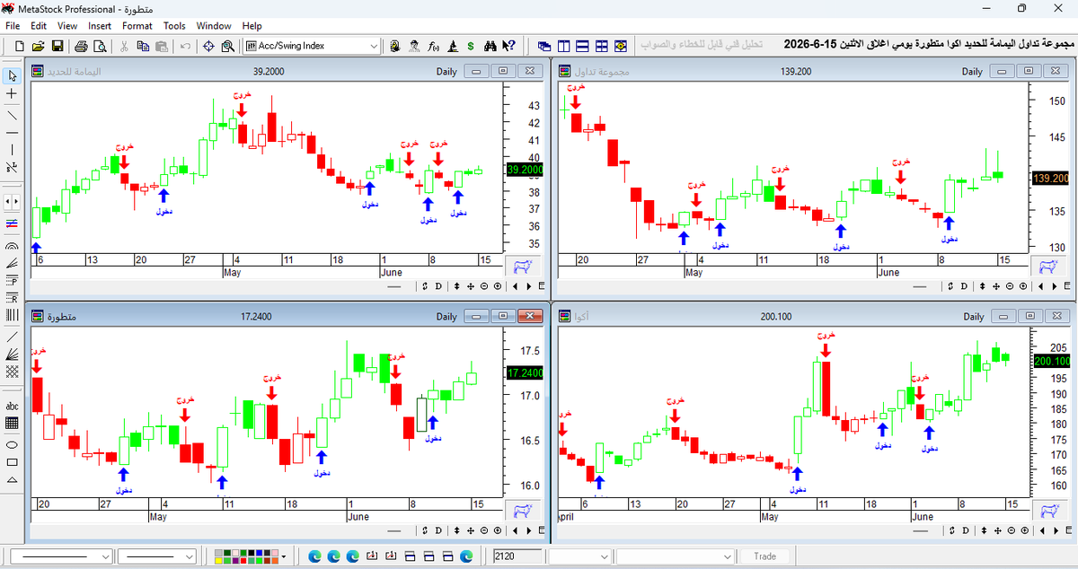Close the متطورة chart window
1078x569 pixels.
point(532,317)
